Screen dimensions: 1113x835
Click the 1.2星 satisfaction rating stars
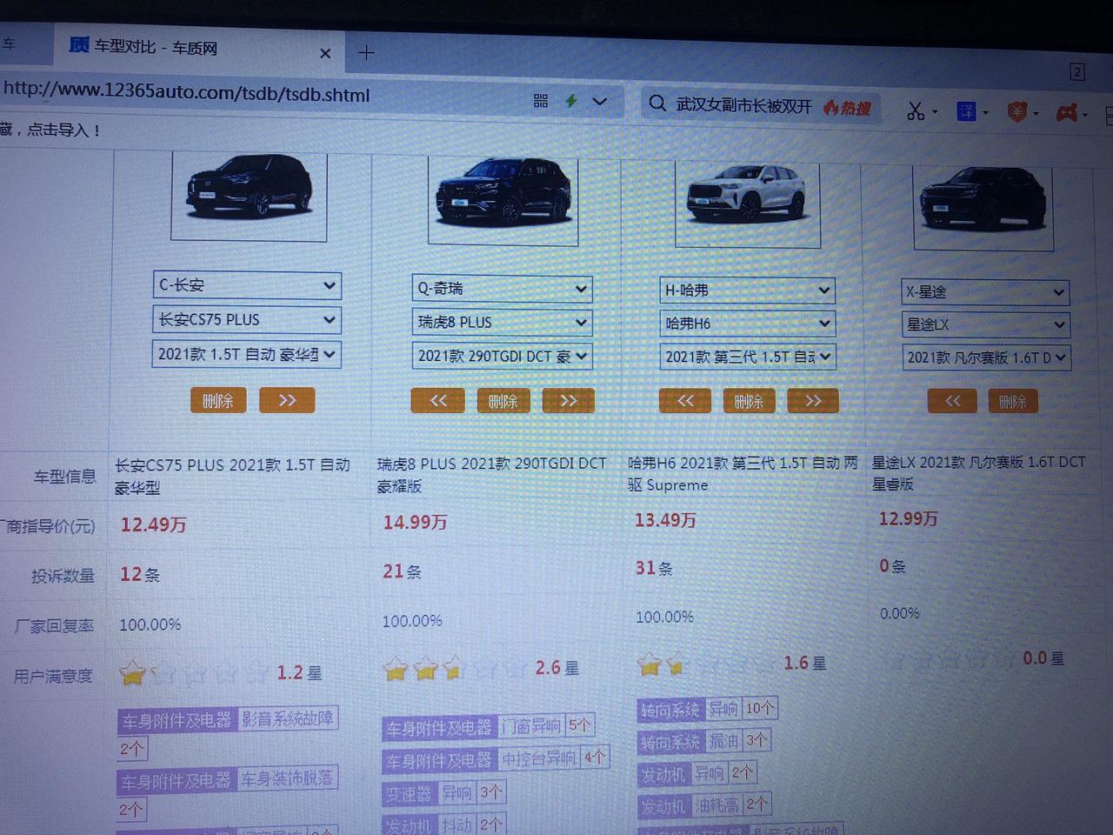(x=194, y=673)
